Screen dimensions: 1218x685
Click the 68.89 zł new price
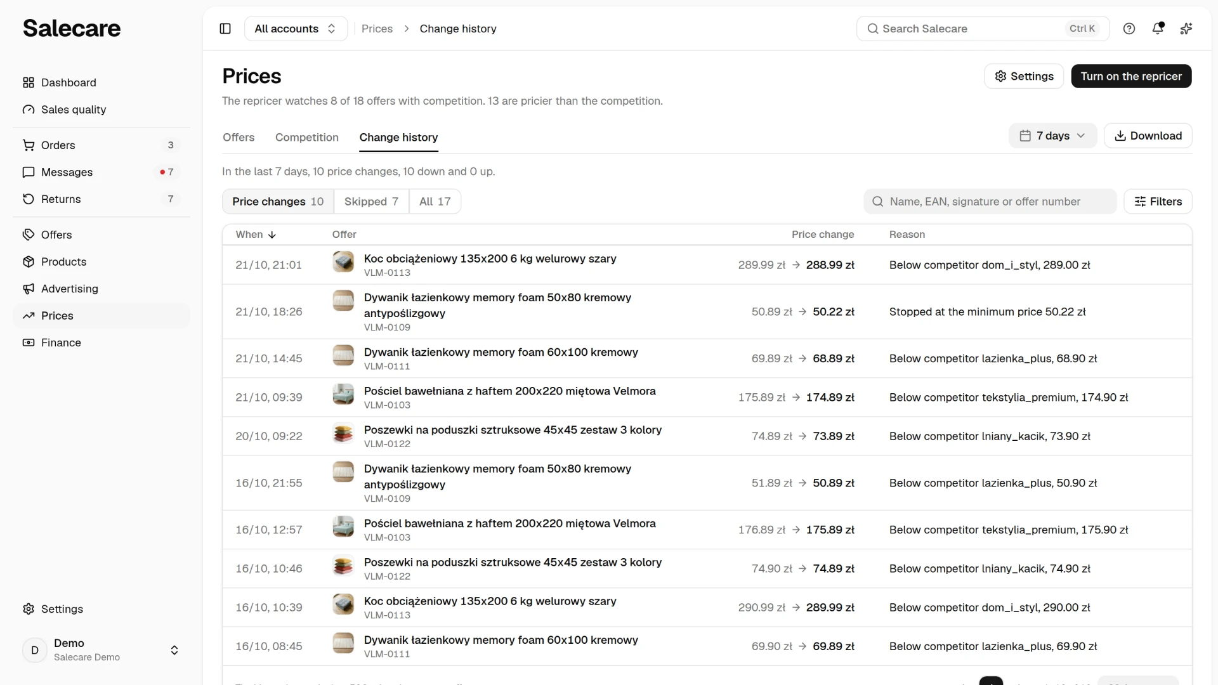pos(834,358)
